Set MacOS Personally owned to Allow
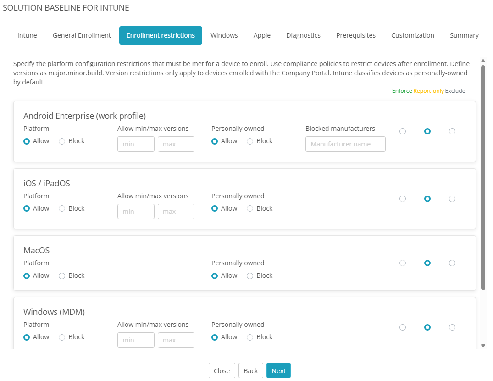The width and height of the screenshot is (493, 381). (x=215, y=275)
